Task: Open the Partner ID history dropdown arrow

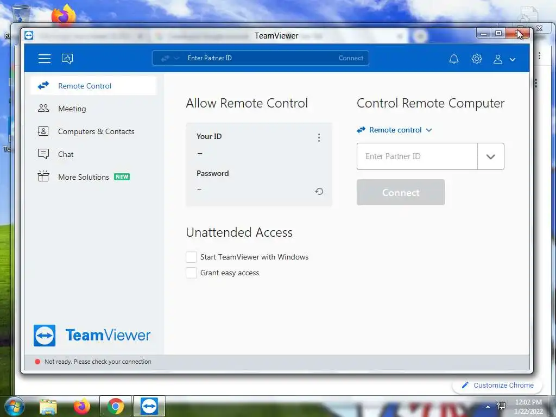Action: [491, 156]
